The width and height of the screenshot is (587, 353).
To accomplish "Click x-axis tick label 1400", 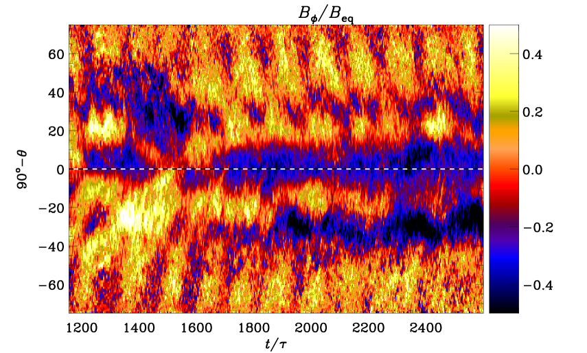I will [x=139, y=328].
